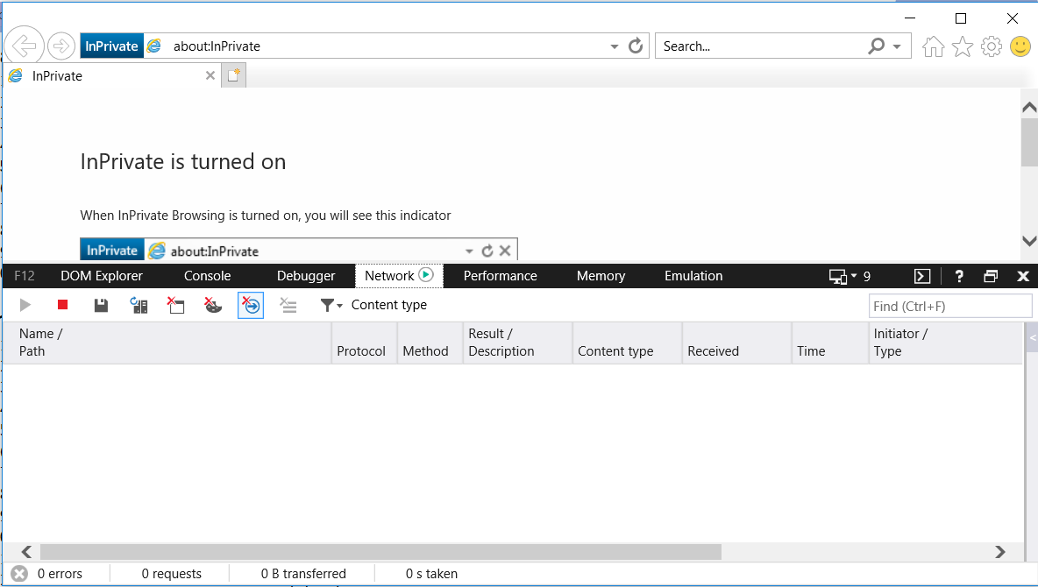Screen dimensions: 1038x587
Task: Switch to the DOM Explorer tab
Action: point(102,276)
